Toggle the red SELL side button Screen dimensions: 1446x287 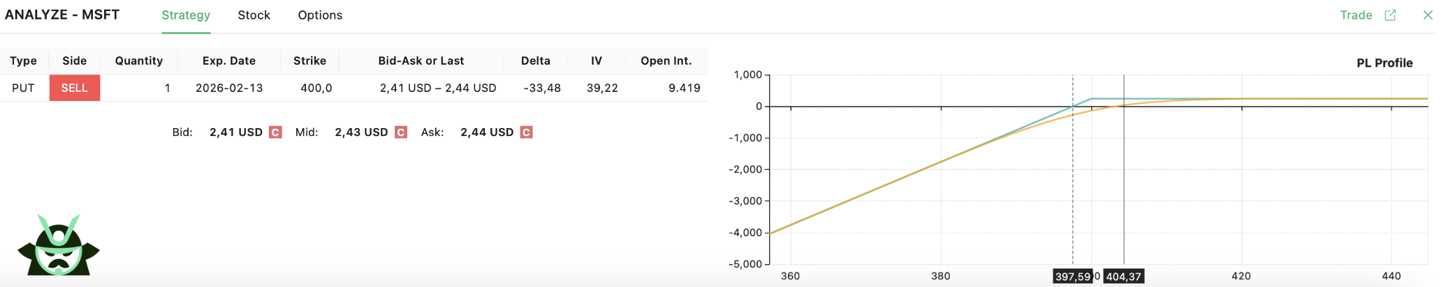[x=75, y=88]
